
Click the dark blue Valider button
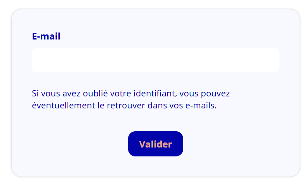pyautogui.click(x=155, y=144)
